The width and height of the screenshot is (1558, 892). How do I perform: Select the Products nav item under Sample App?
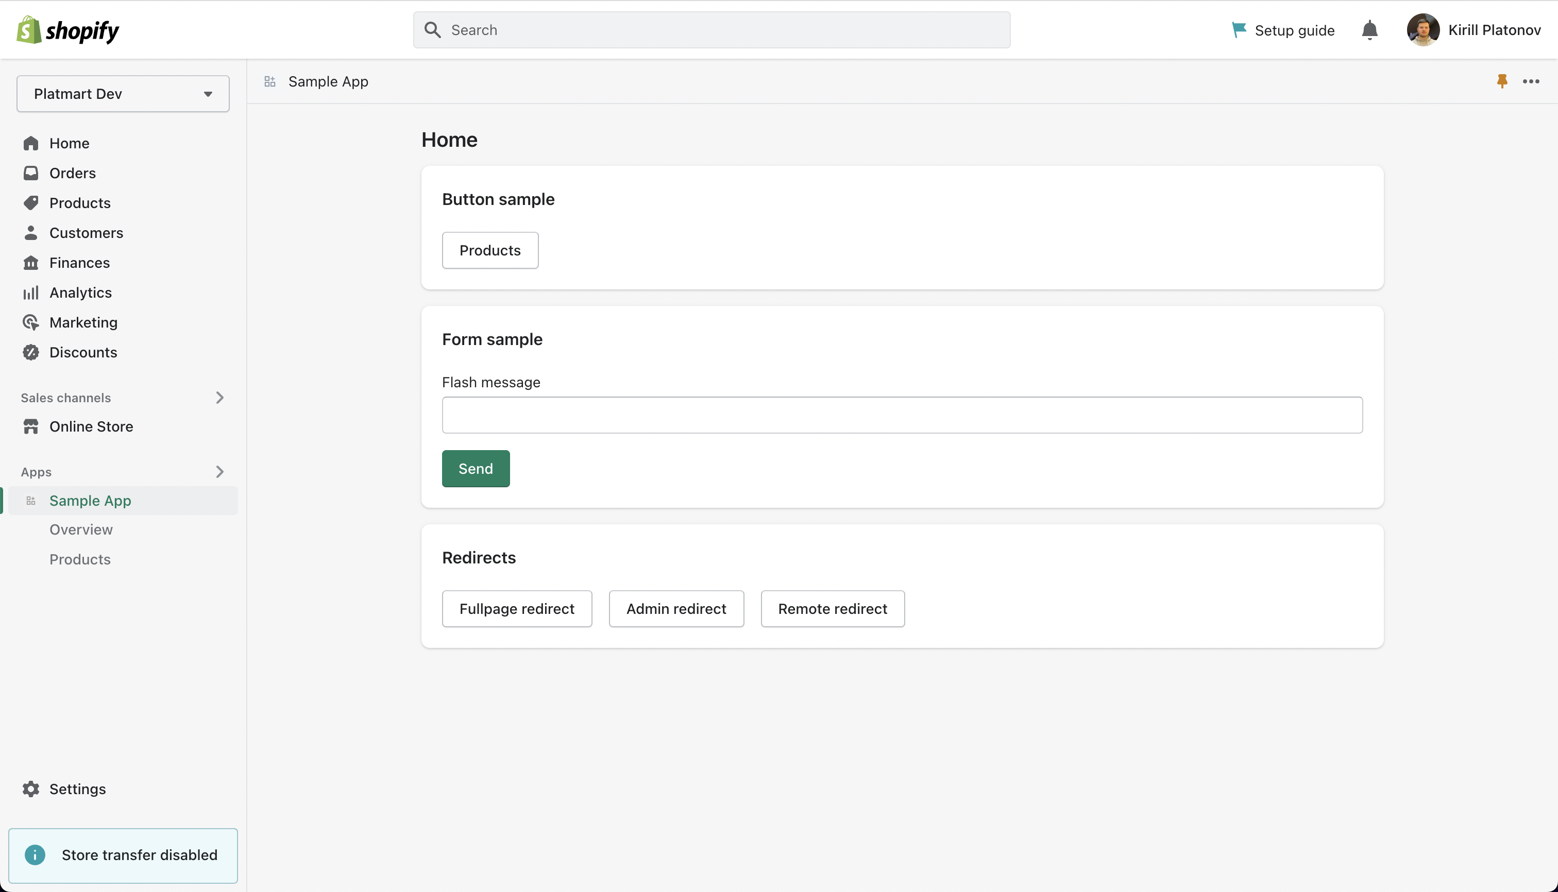pyautogui.click(x=80, y=558)
